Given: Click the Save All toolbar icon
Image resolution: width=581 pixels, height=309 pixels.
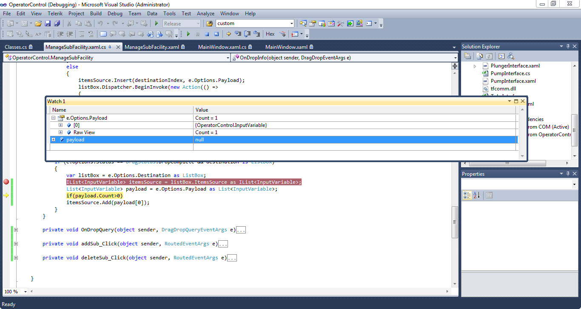Looking at the screenshot, I should pyautogui.click(x=57, y=24).
